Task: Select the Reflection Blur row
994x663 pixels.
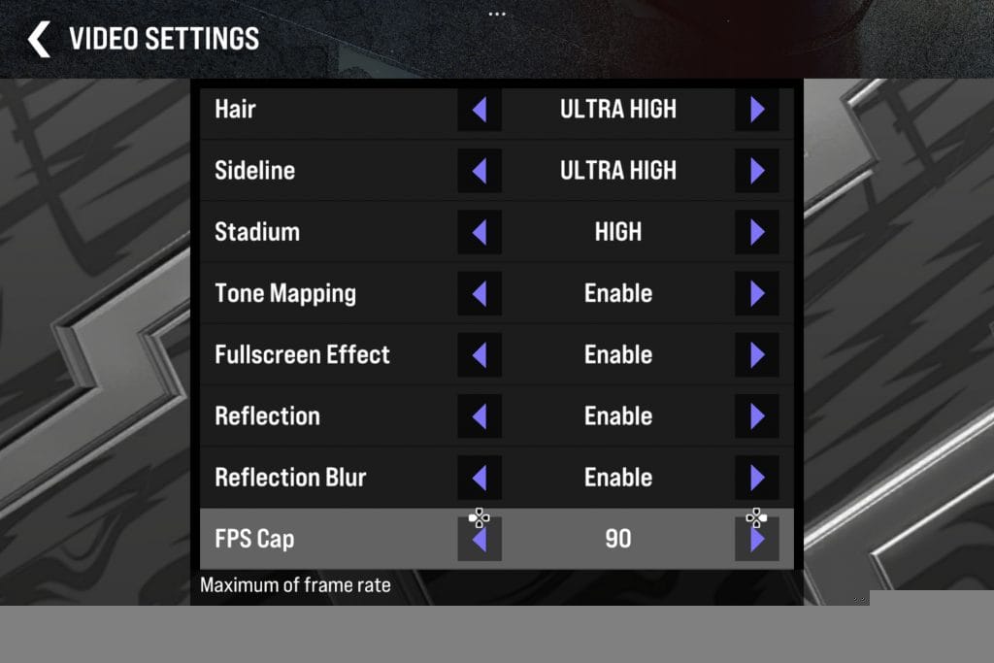Action: click(x=496, y=478)
